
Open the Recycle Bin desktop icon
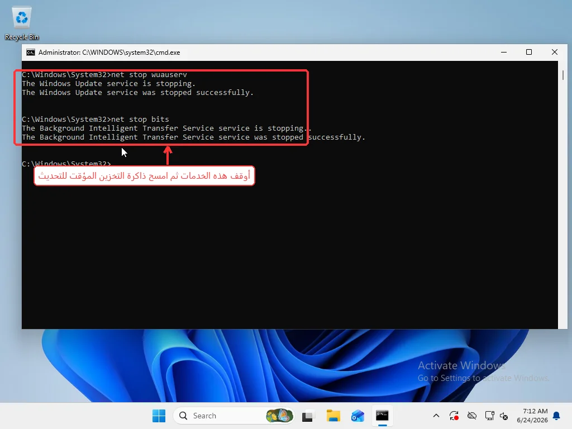pyautogui.click(x=22, y=23)
